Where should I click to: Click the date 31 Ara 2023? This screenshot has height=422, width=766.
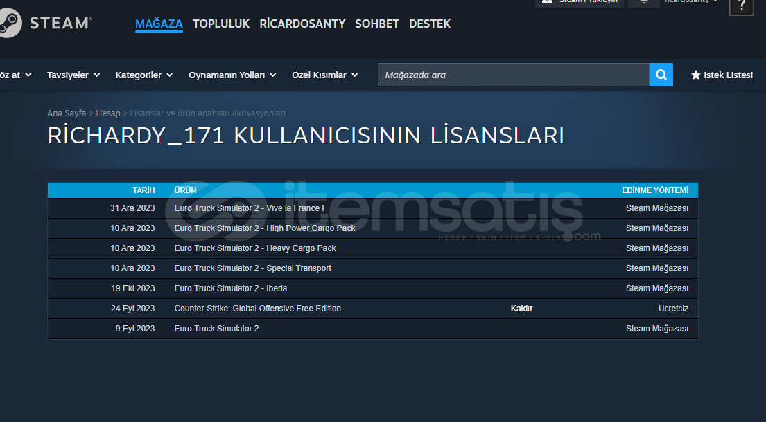pos(132,208)
